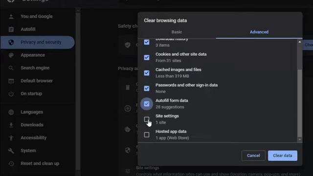
Task: Click the Autofill clipboard icon
Action: pos(11,29)
